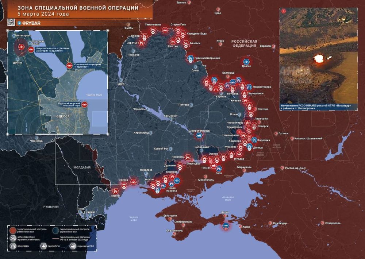
Task: Click the blue Ukrainian control legend hexagon
Action: (x=55, y=230)
